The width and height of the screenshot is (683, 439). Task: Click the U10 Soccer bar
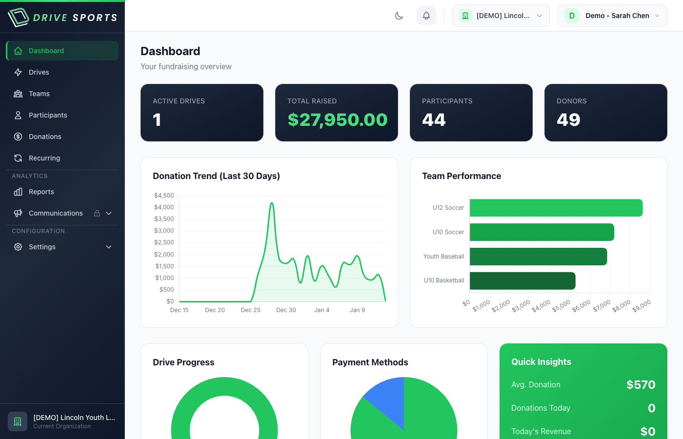tap(542, 232)
